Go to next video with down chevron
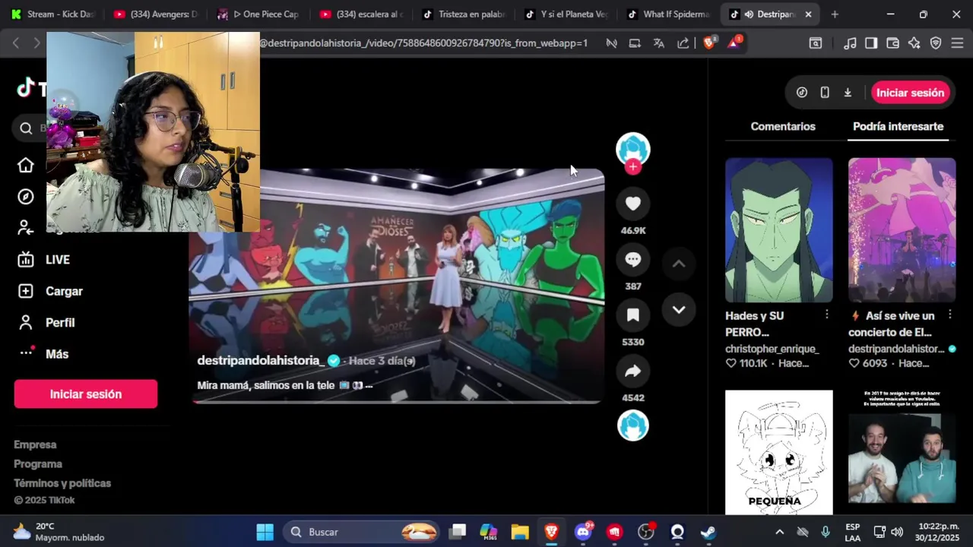Screen dimensions: 973x547 [x=679, y=310]
